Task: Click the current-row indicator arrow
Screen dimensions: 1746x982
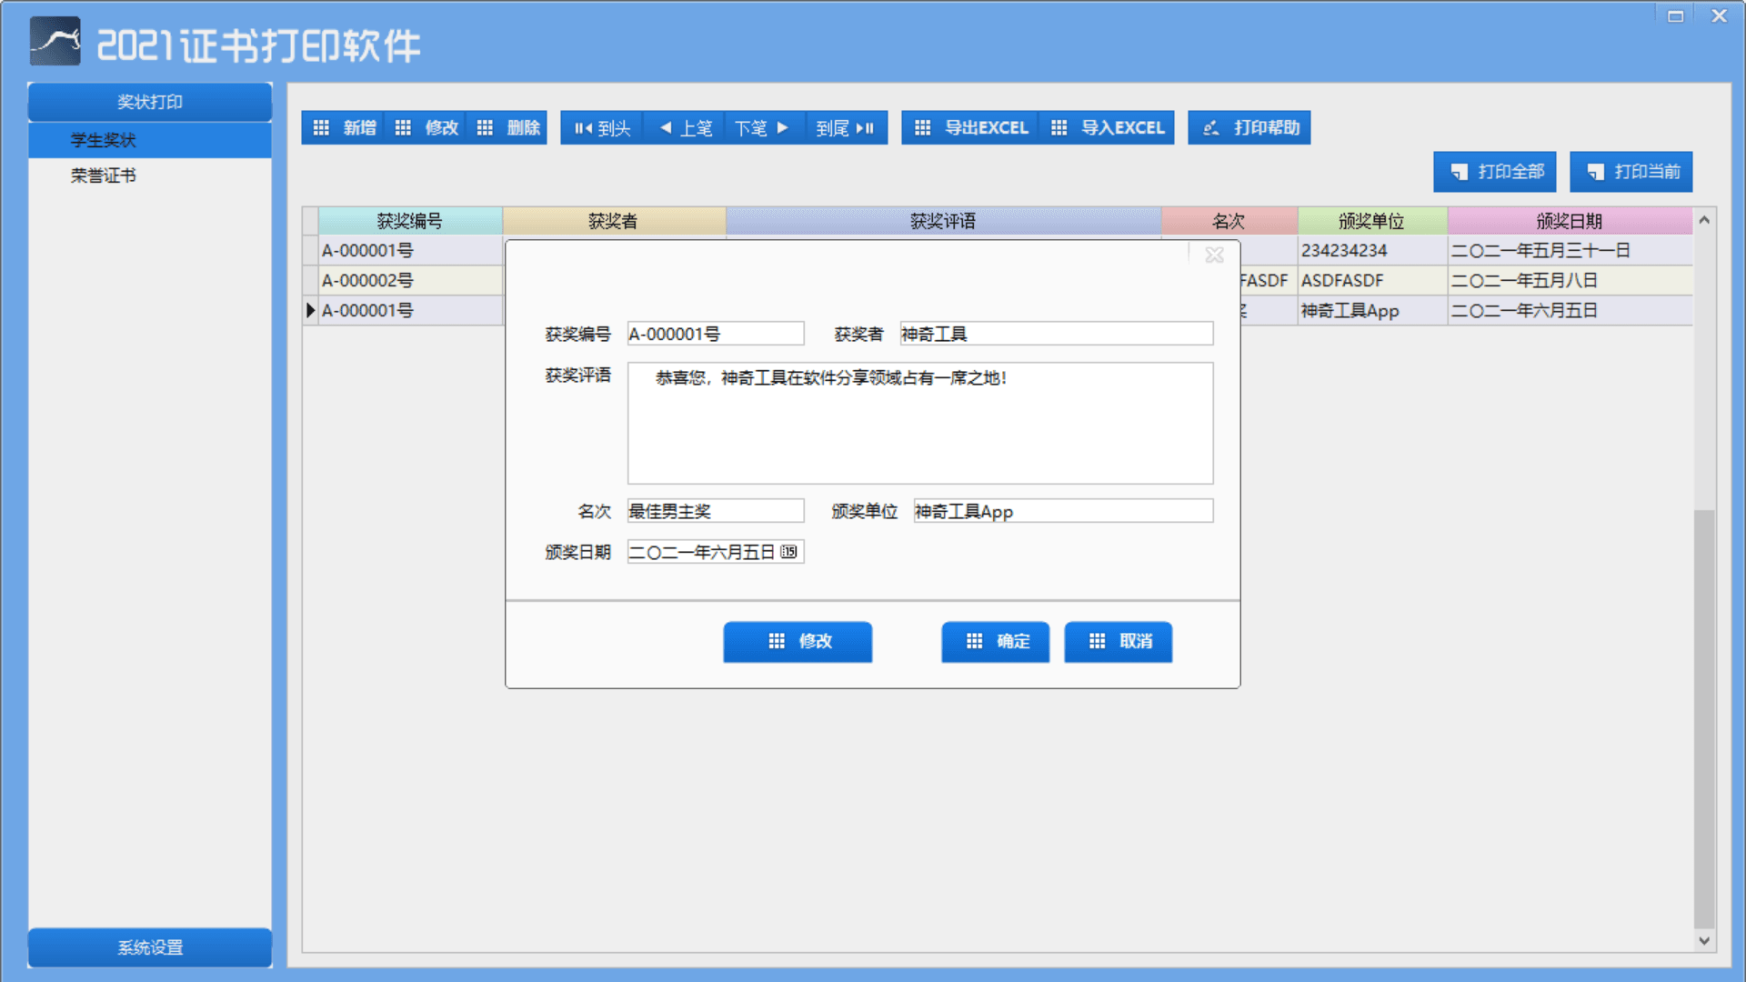Action: [310, 310]
